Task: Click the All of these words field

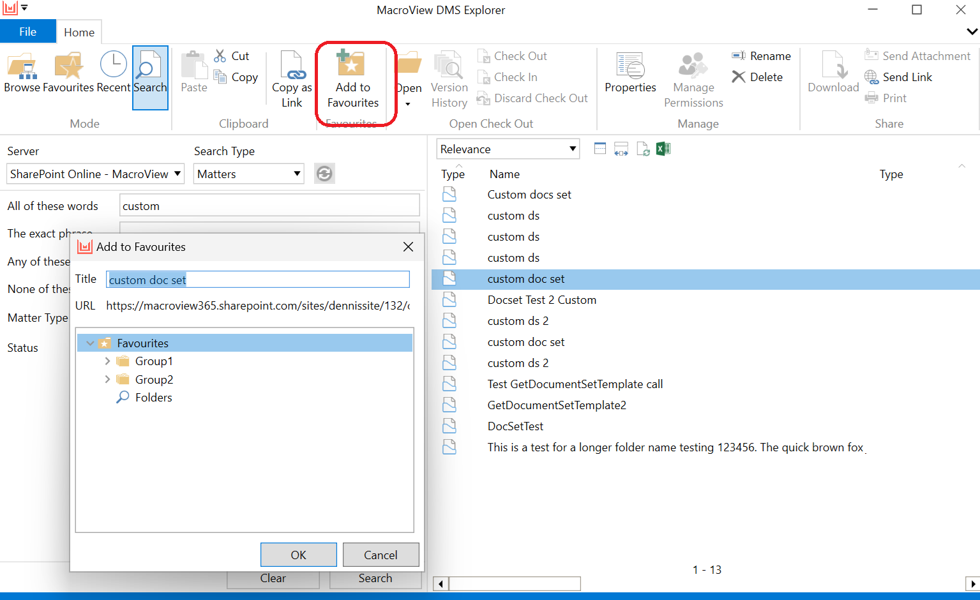Action: click(269, 206)
